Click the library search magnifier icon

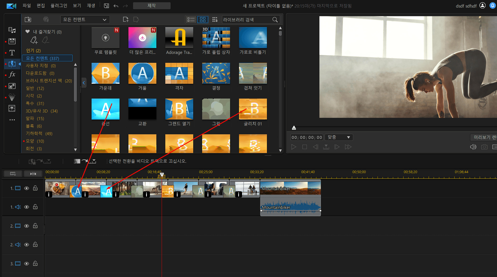[x=275, y=20]
